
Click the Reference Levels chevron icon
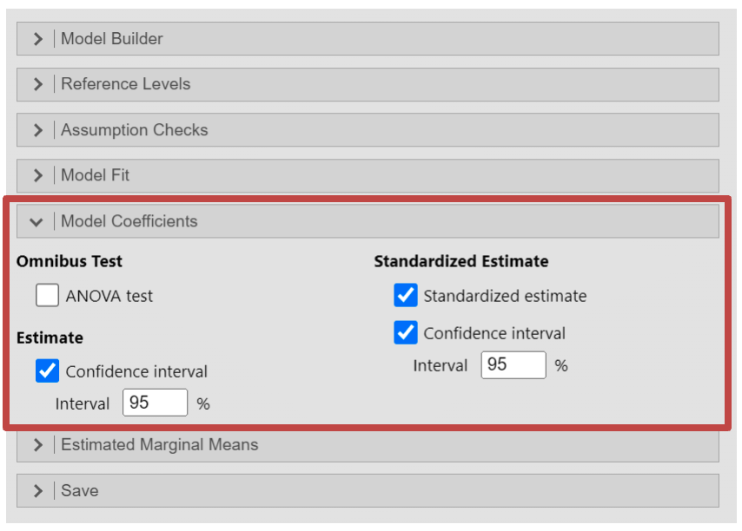pos(37,84)
